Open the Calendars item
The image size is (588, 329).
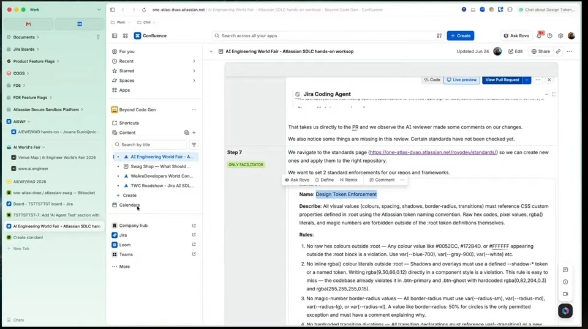[x=129, y=205]
